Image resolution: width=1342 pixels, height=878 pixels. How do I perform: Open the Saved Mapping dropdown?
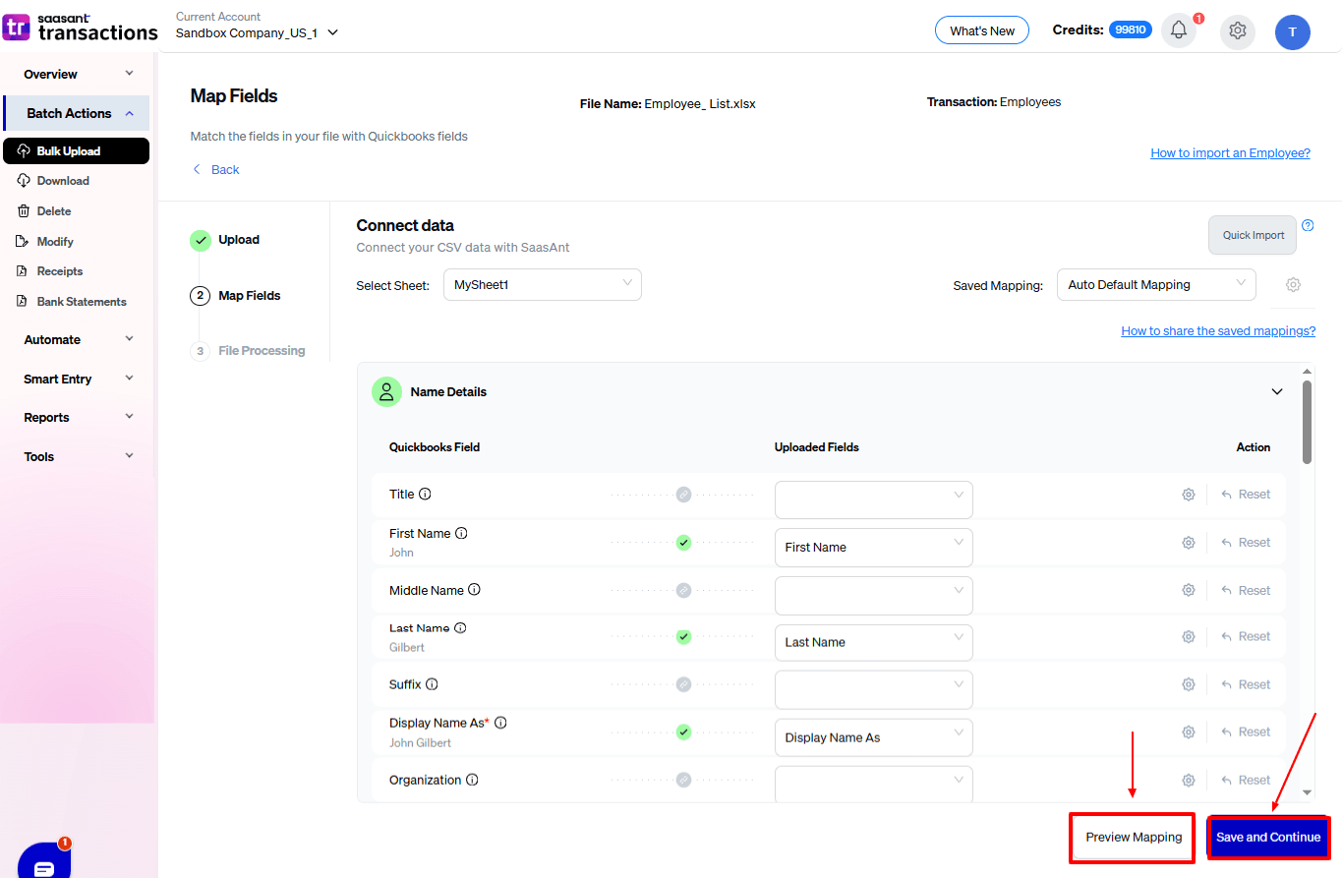click(x=1155, y=285)
